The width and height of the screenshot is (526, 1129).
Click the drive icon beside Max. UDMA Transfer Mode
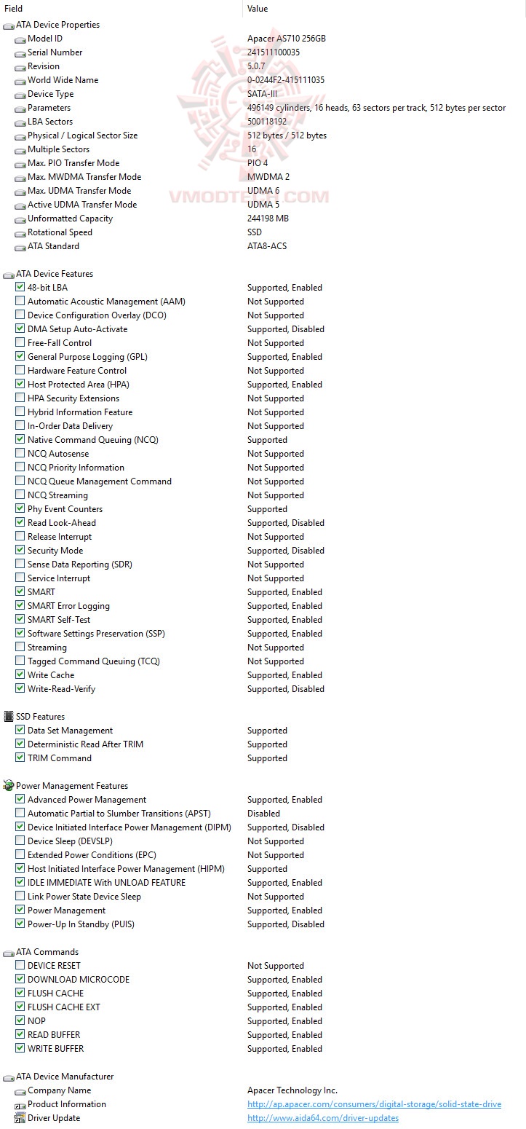point(20,191)
